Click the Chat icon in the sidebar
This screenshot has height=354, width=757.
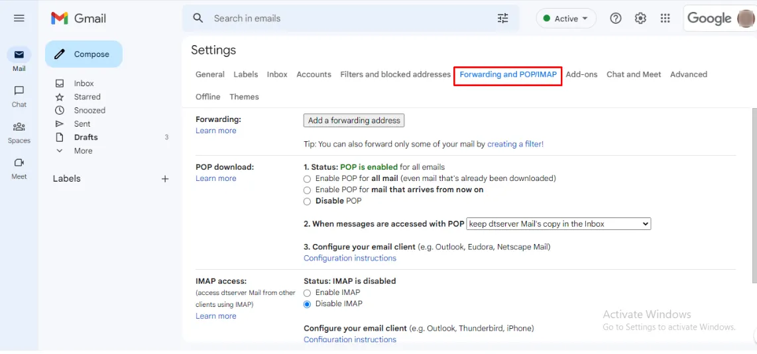(19, 91)
